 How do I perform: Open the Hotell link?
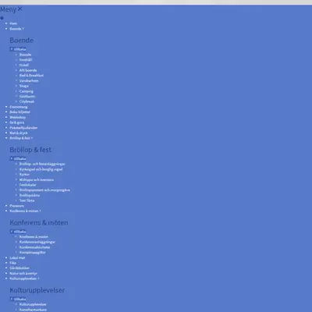pos(24,65)
